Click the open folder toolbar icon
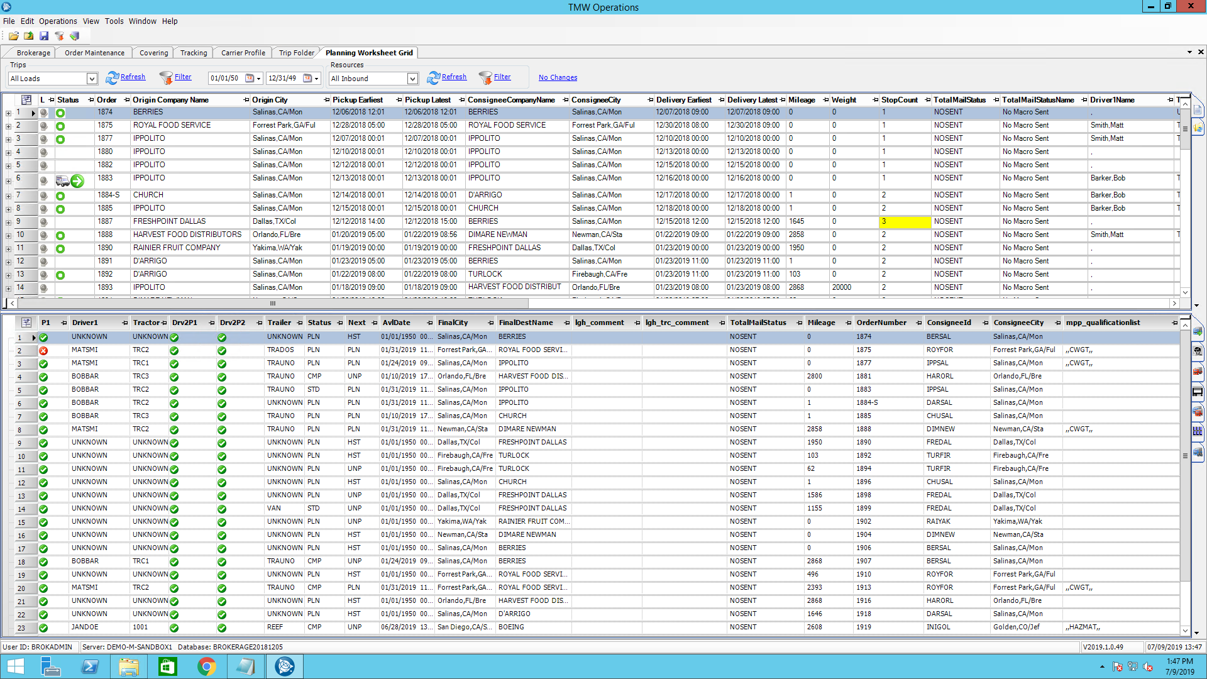 (13, 36)
